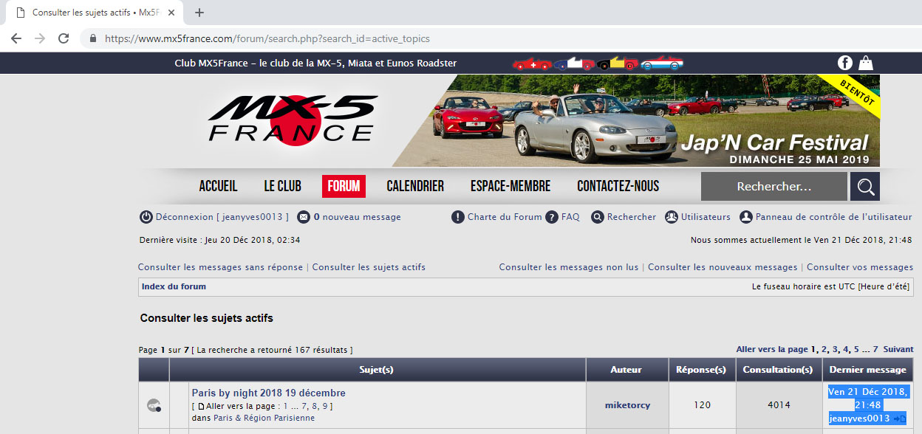Screen dimensions: 922x434
Task: Click the Sujet(s) column header
Action: pos(376,370)
